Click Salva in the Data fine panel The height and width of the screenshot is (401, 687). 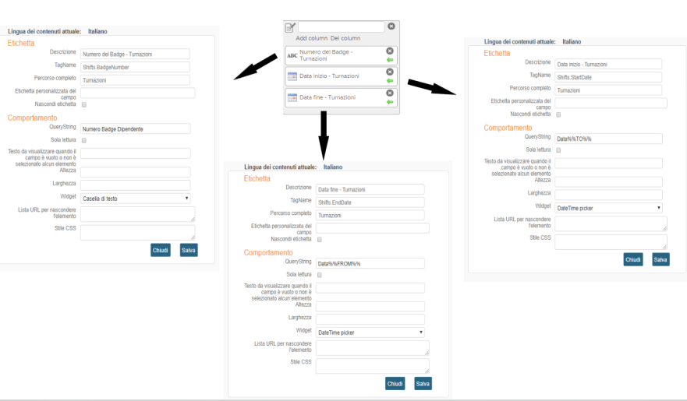pos(423,384)
